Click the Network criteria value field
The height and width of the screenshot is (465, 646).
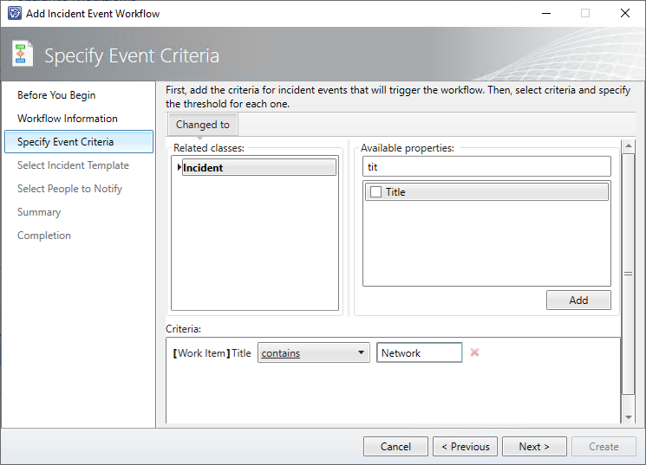click(419, 352)
